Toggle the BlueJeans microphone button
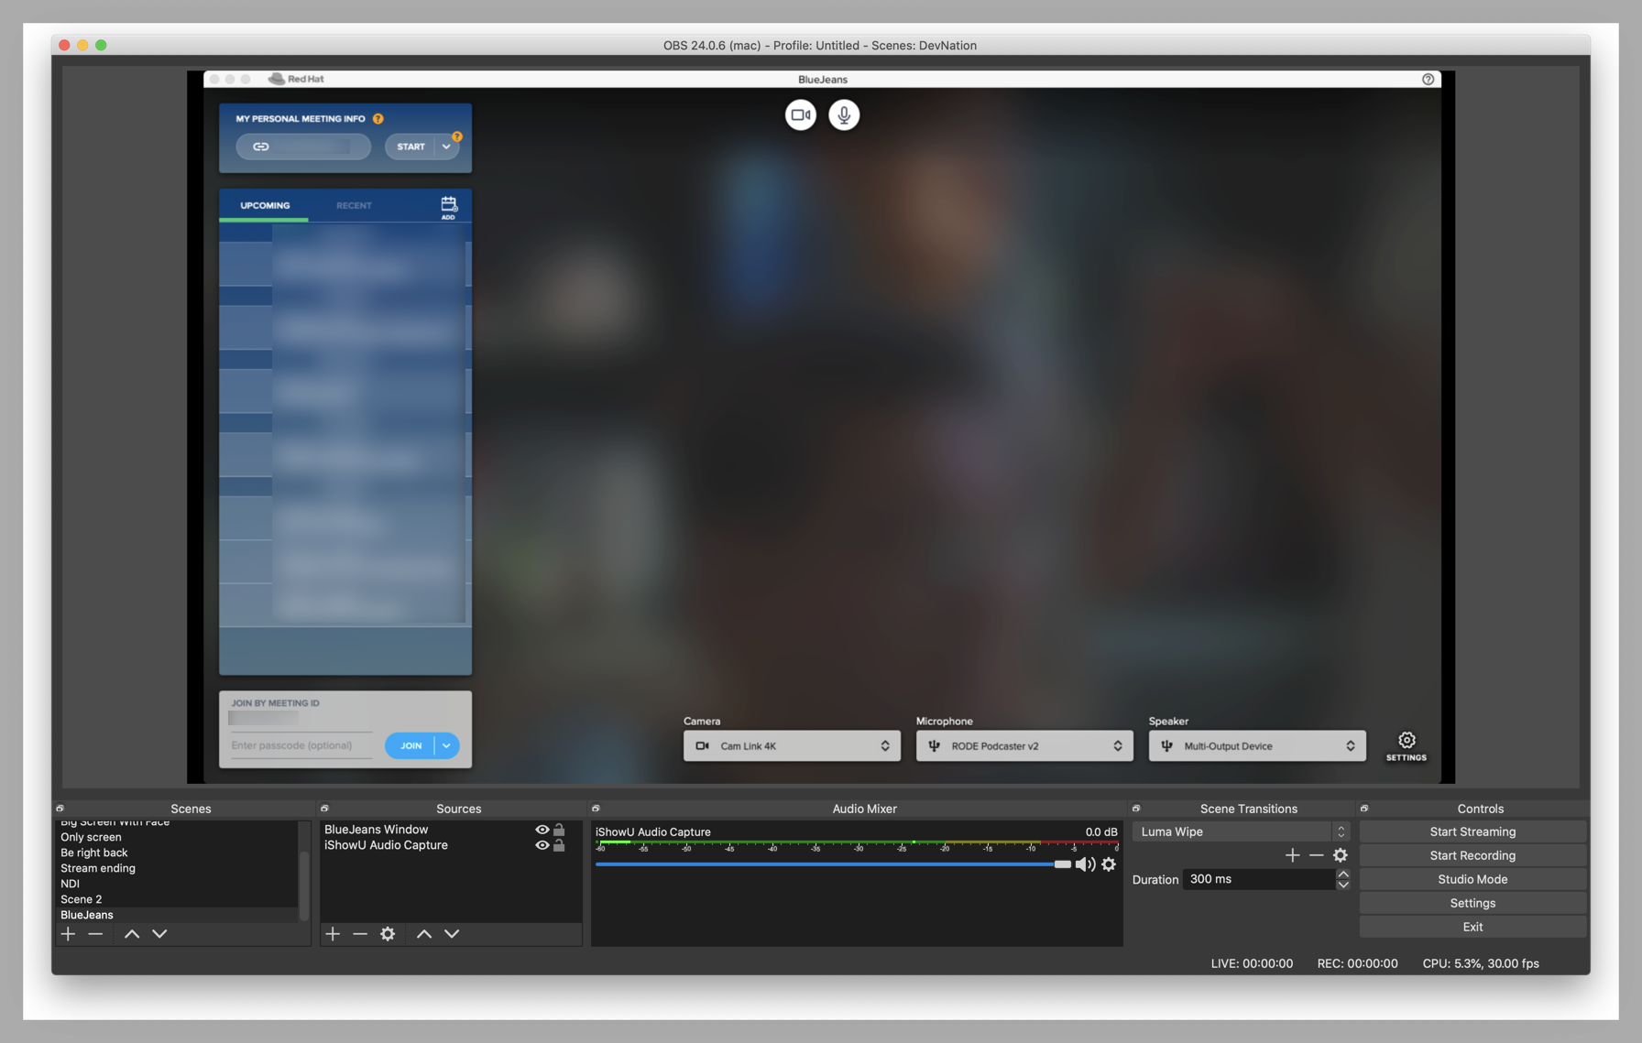 point(844,114)
